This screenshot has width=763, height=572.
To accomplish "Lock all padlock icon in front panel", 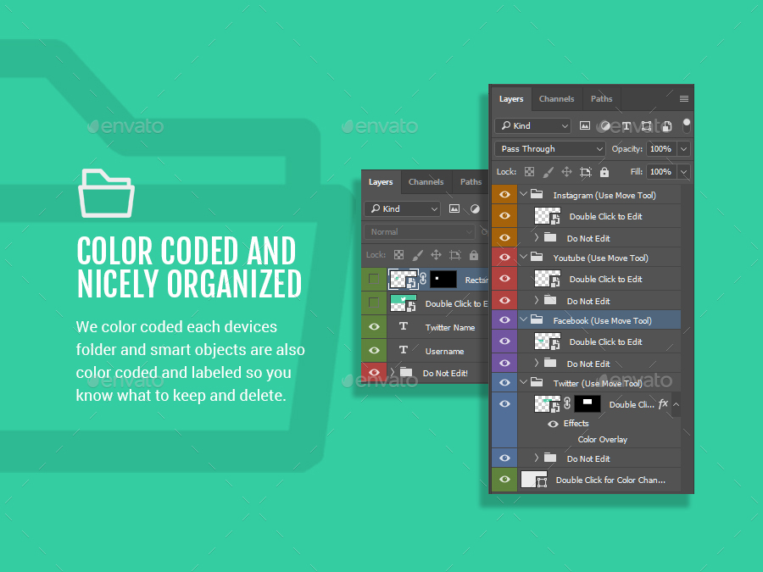I will (x=604, y=172).
